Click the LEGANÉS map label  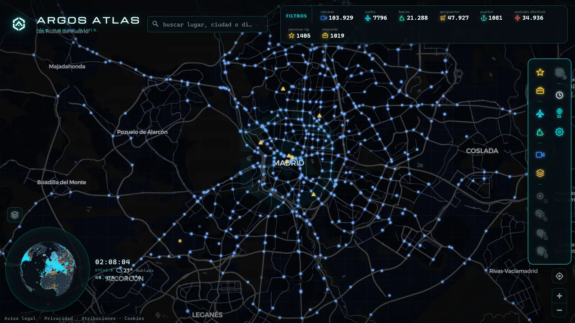point(207,315)
